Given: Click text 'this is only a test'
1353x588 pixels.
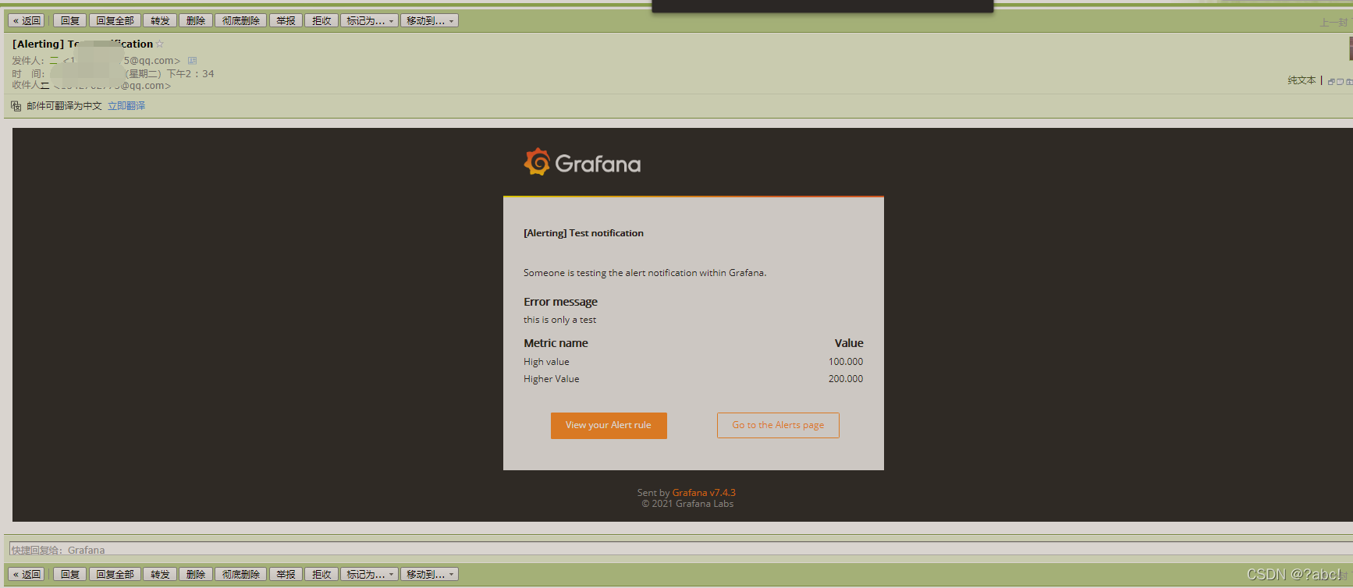Looking at the screenshot, I should coord(559,320).
